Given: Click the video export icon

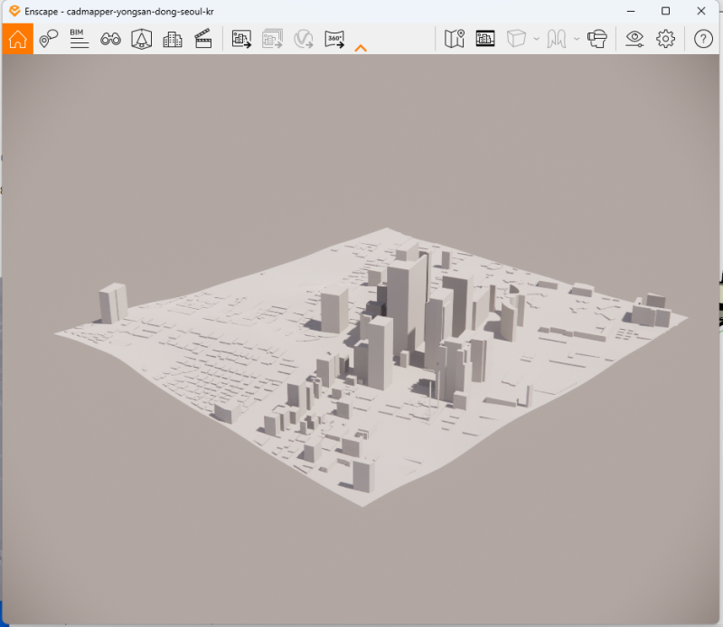Looking at the screenshot, I should point(303,39).
